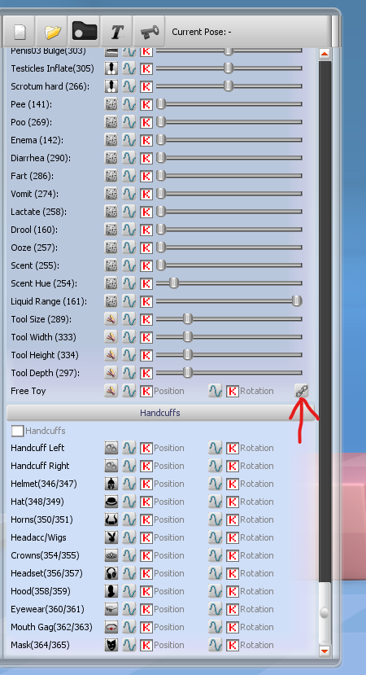The width and height of the screenshot is (366, 675).
Task: Click the Headacc/Wigs bunny icon
Action: (111, 537)
